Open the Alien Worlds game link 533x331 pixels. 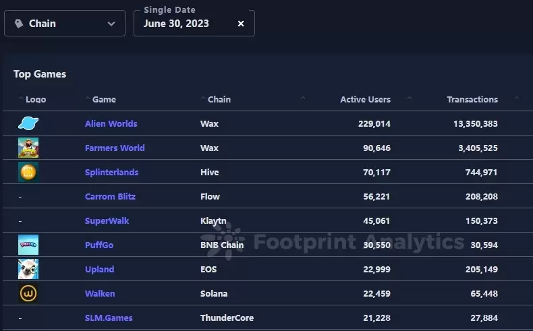[x=111, y=123]
